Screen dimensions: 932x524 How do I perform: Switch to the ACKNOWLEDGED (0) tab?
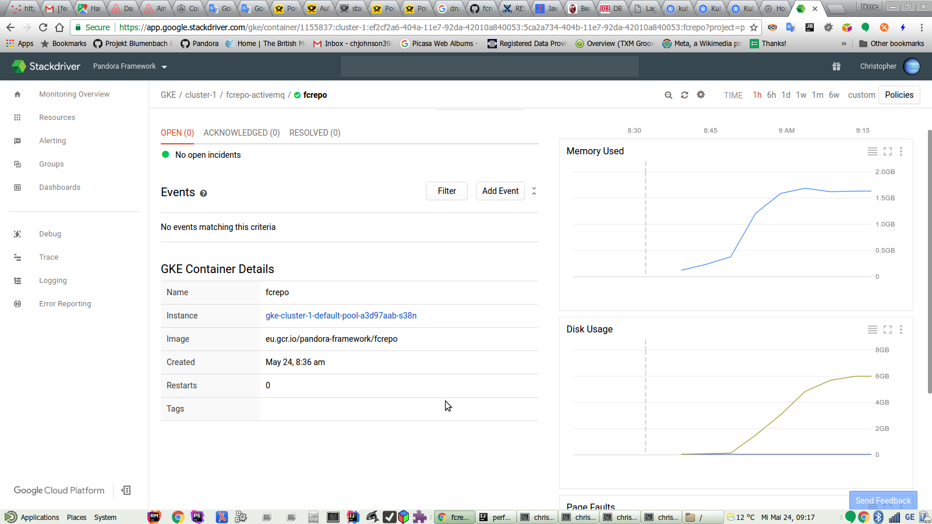pyautogui.click(x=242, y=133)
